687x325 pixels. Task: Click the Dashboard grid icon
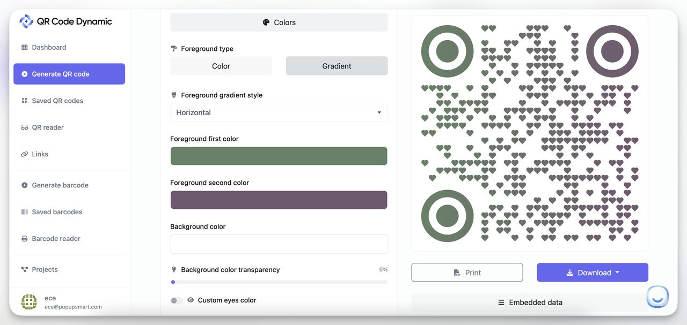coord(24,47)
